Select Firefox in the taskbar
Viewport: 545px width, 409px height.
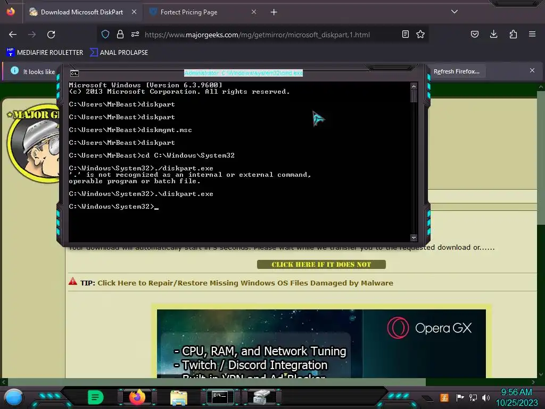tap(137, 397)
